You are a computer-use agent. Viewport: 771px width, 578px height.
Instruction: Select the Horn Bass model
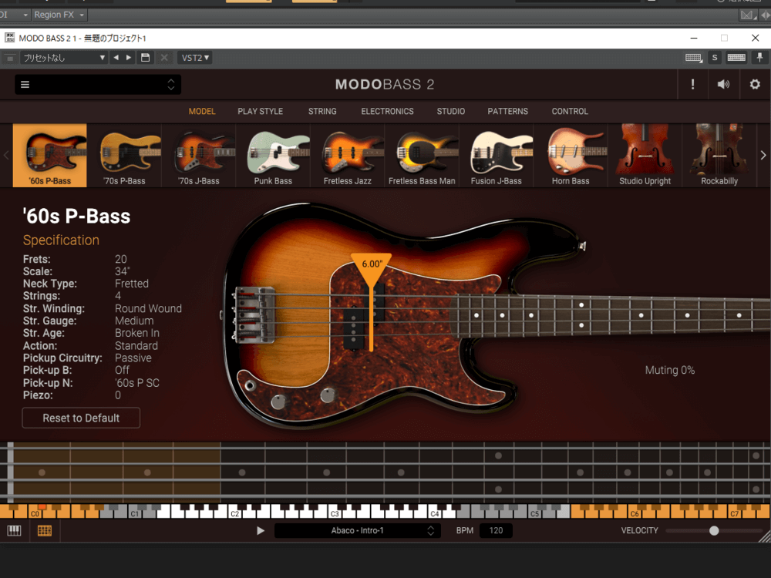point(571,156)
